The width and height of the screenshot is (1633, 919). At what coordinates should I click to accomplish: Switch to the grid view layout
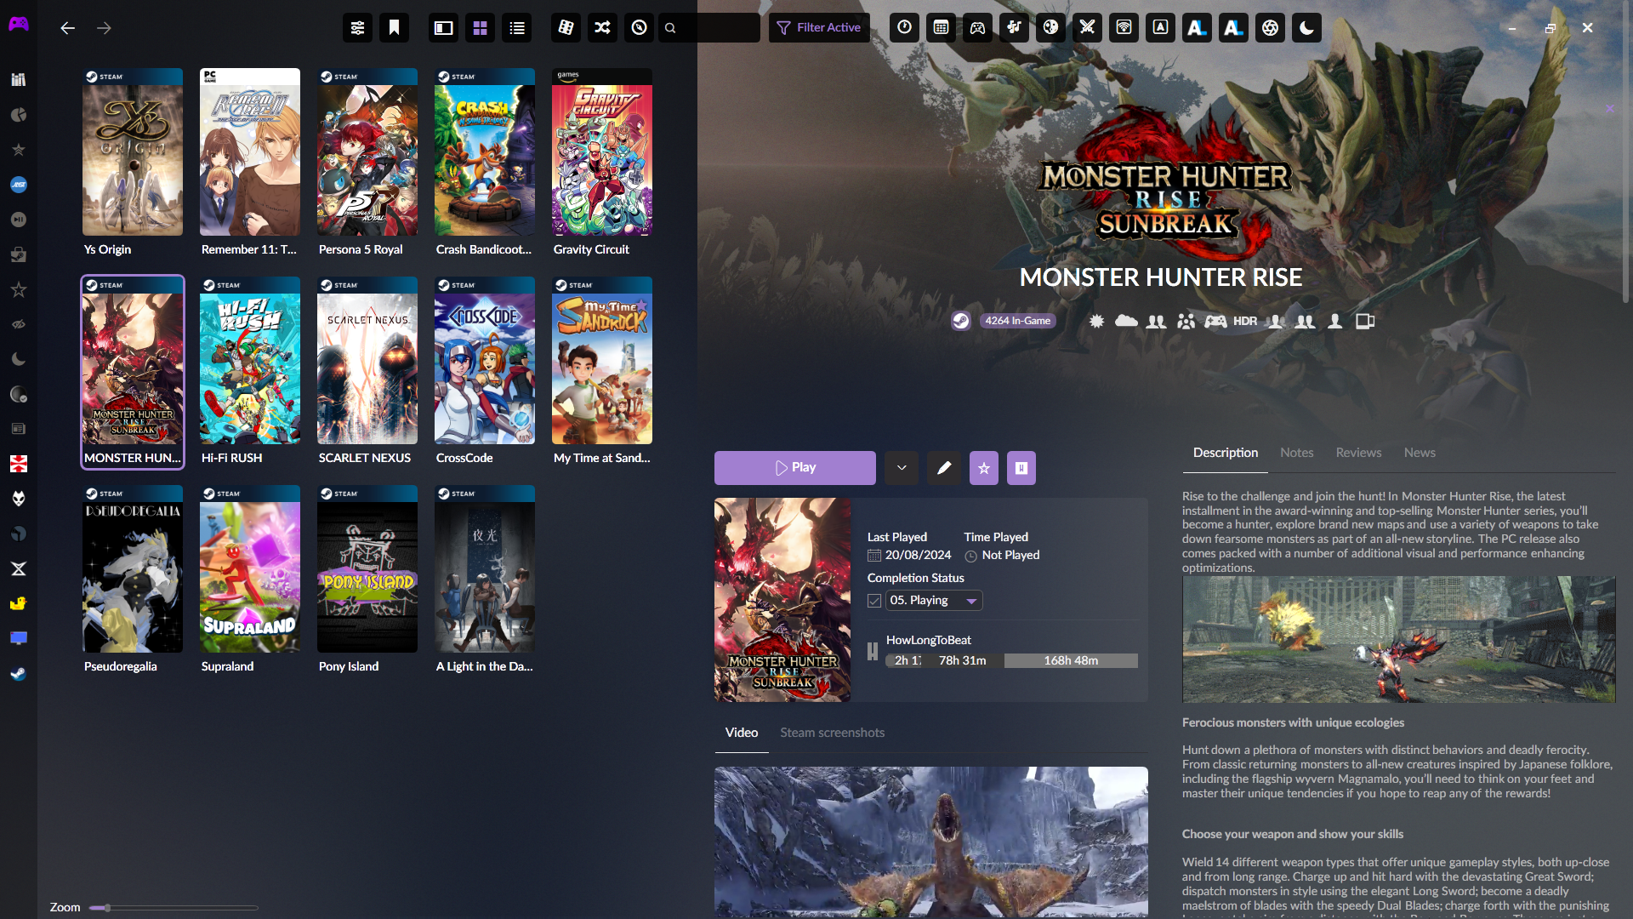pyautogui.click(x=480, y=28)
